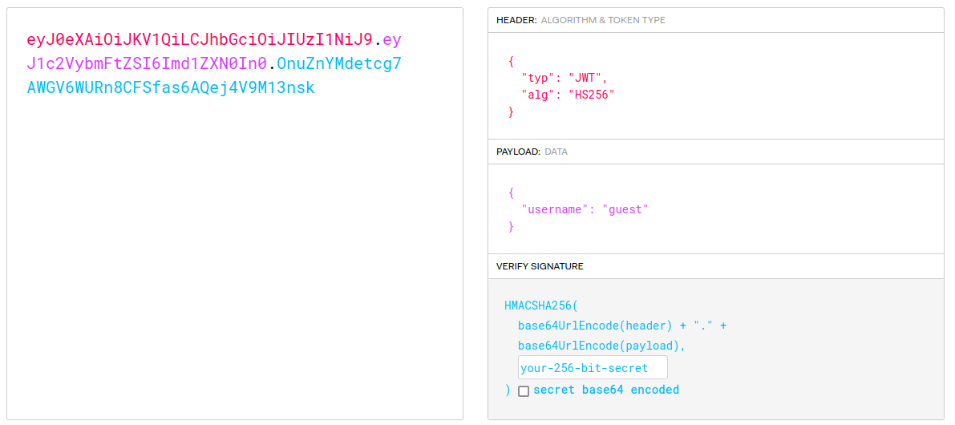Click the "HEADER:" section label
This screenshot has width=955, height=425.
516,20
